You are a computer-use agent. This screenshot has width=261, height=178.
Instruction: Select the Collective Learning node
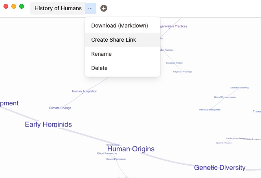click(239, 88)
